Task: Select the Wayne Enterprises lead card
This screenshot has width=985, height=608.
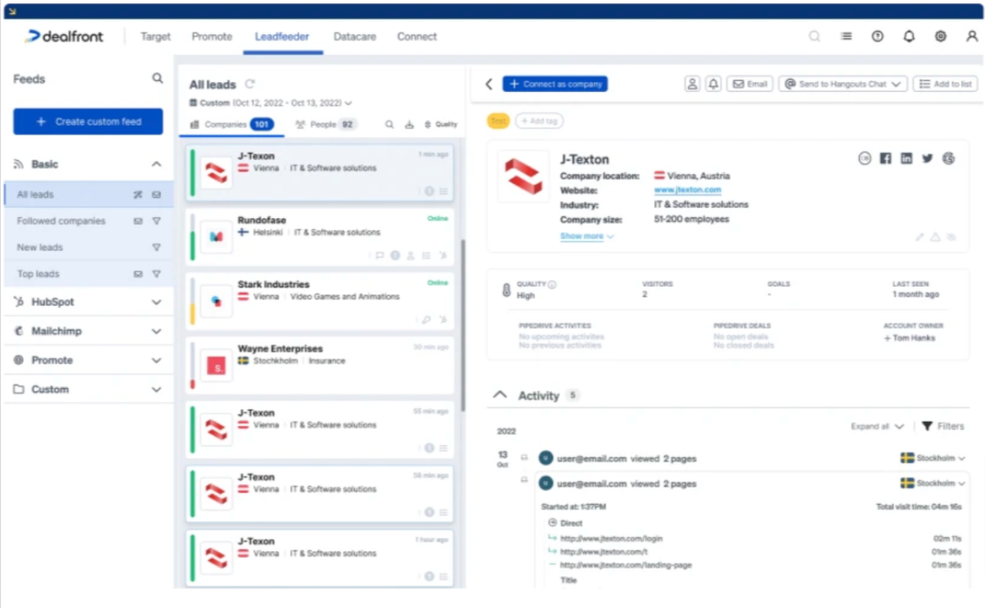Action: (x=320, y=365)
